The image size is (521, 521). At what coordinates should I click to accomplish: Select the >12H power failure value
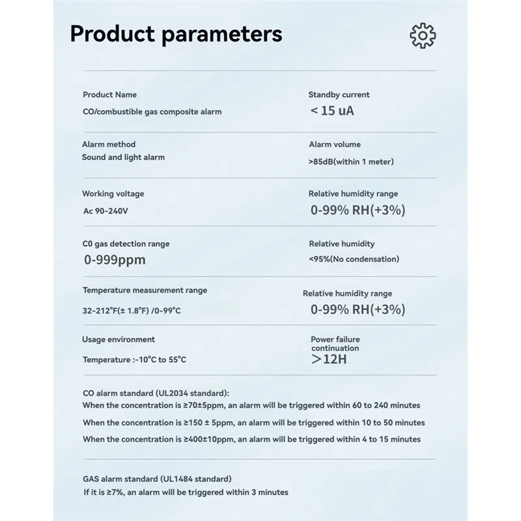(329, 359)
